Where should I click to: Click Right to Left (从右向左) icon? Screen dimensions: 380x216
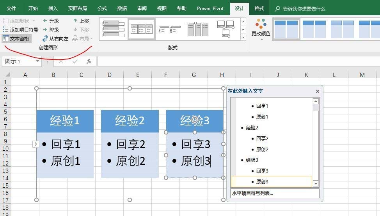point(45,38)
